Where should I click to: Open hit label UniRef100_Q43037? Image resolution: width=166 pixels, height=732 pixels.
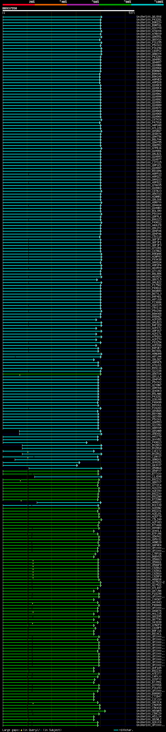pos(149,465)
